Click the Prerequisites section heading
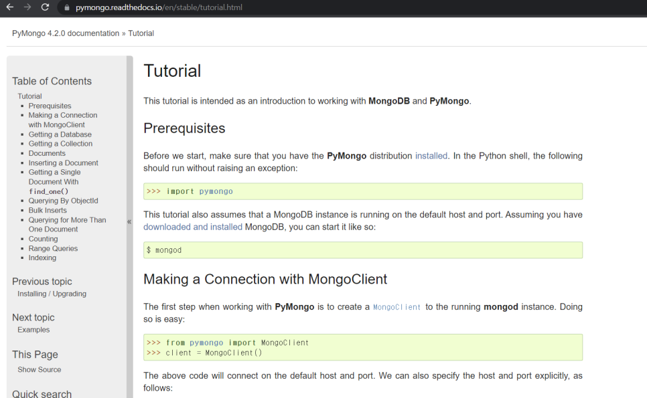 coord(184,128)
